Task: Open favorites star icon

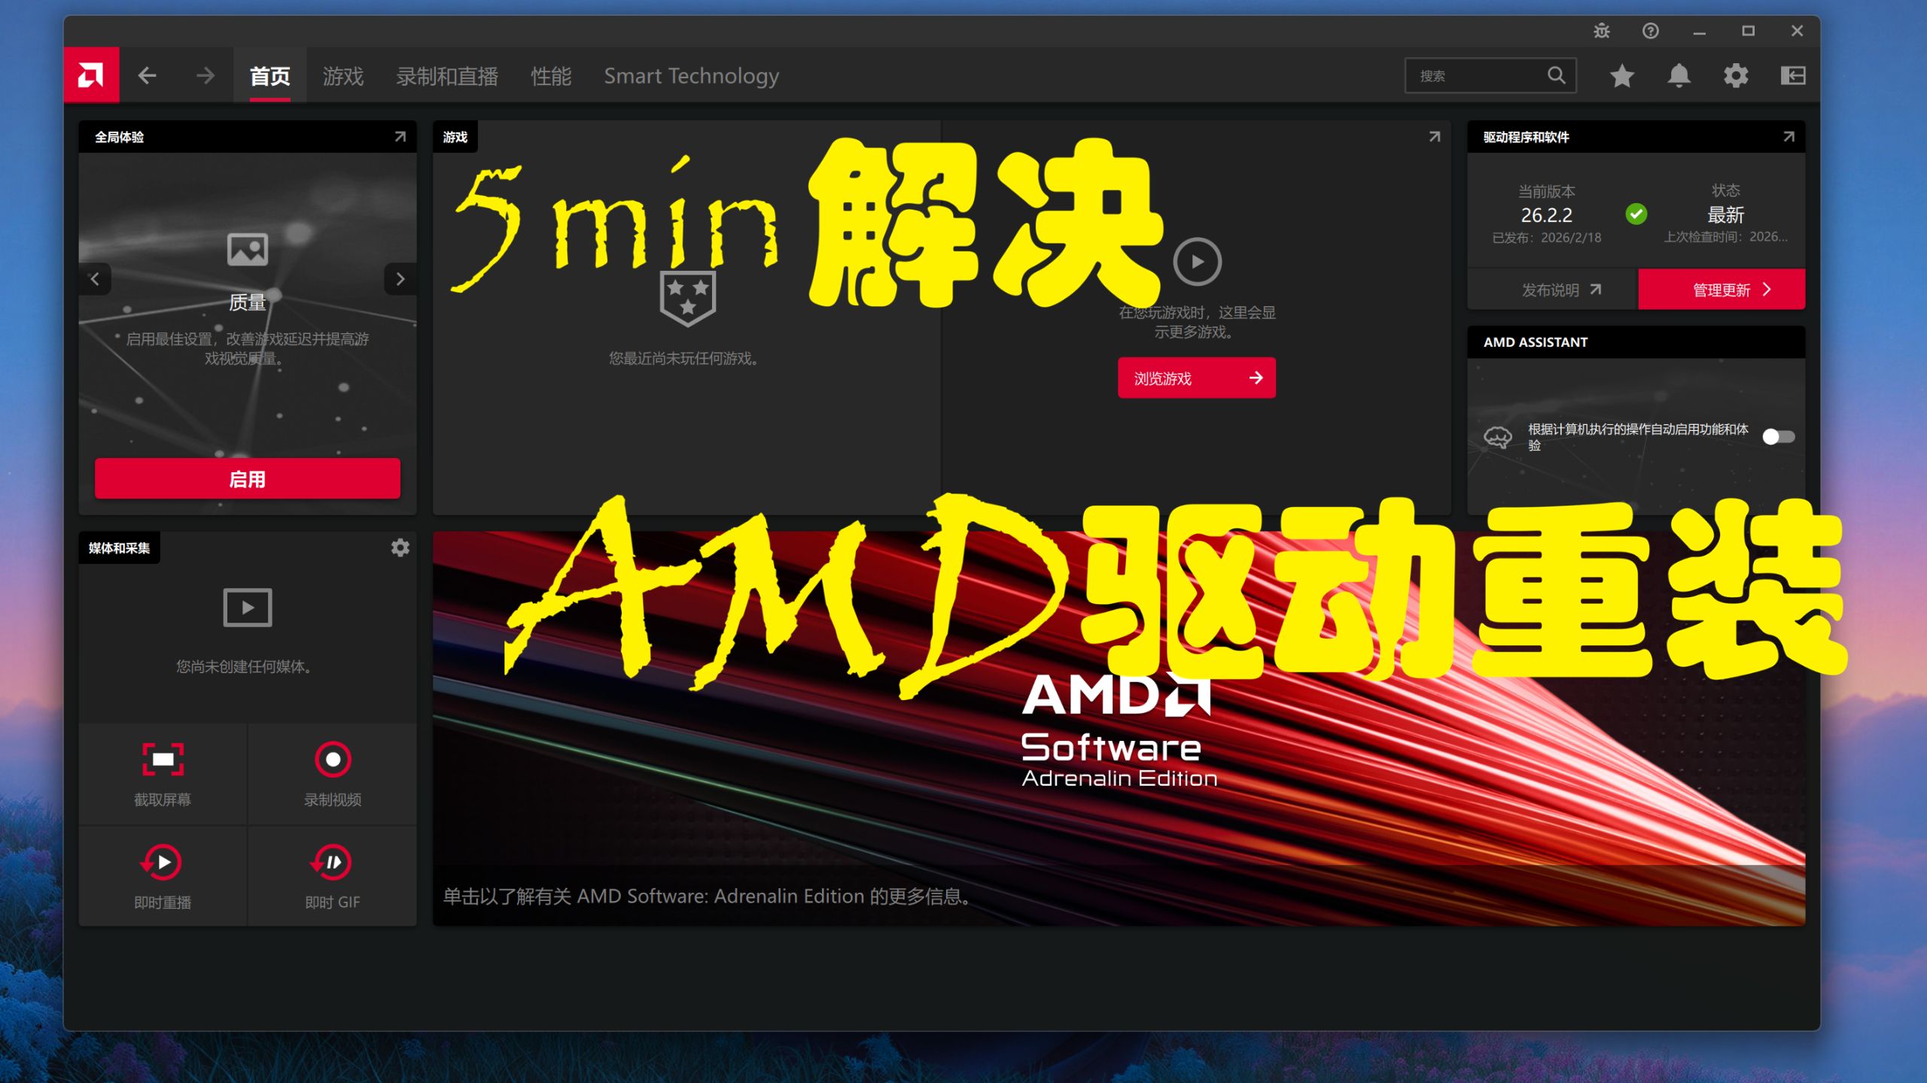Action: click(x=1622, y=75)
